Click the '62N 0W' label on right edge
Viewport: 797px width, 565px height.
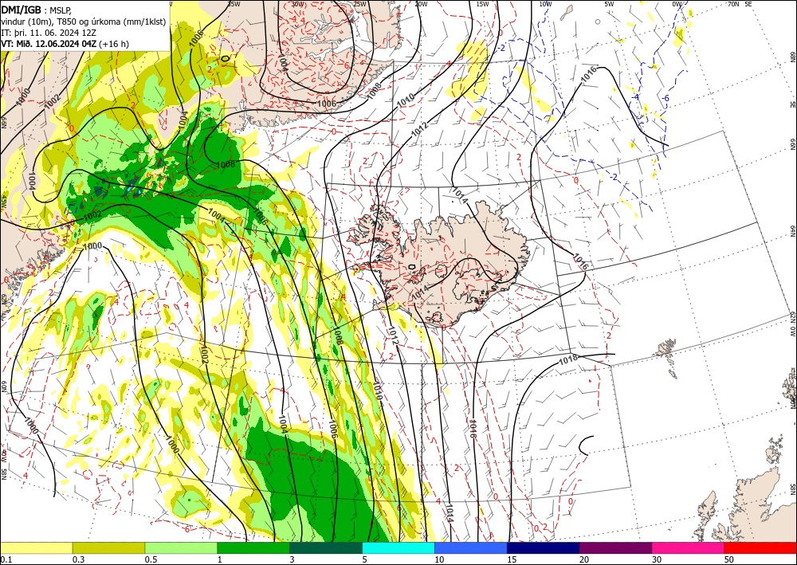pyautogui.click(x=792, y=324)
